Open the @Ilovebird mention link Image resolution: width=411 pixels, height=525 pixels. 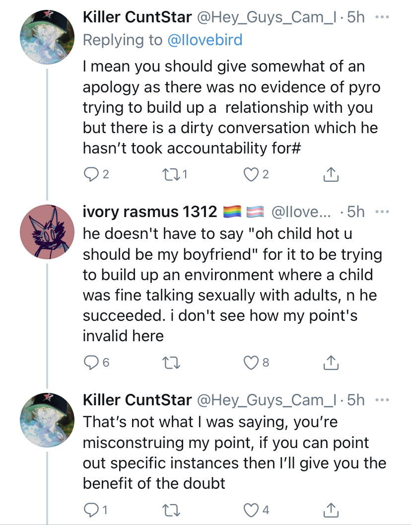(x=205, y=40)
